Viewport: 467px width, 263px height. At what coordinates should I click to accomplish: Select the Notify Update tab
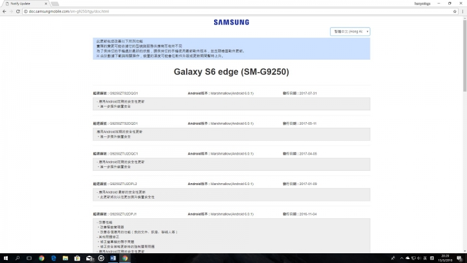(25, 4)
